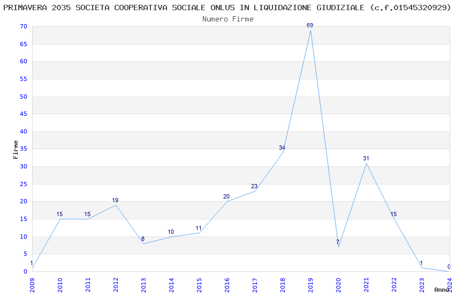
Task: Click the x-axis year 2010
Action: click(x=60, y=285)
